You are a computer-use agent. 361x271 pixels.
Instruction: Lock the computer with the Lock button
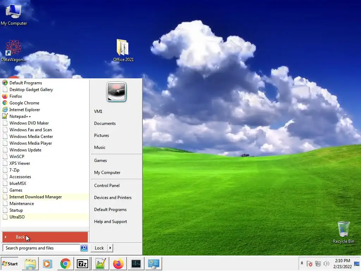click(99, 248)
